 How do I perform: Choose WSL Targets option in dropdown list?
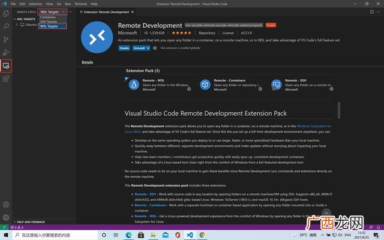coord(52,26)
